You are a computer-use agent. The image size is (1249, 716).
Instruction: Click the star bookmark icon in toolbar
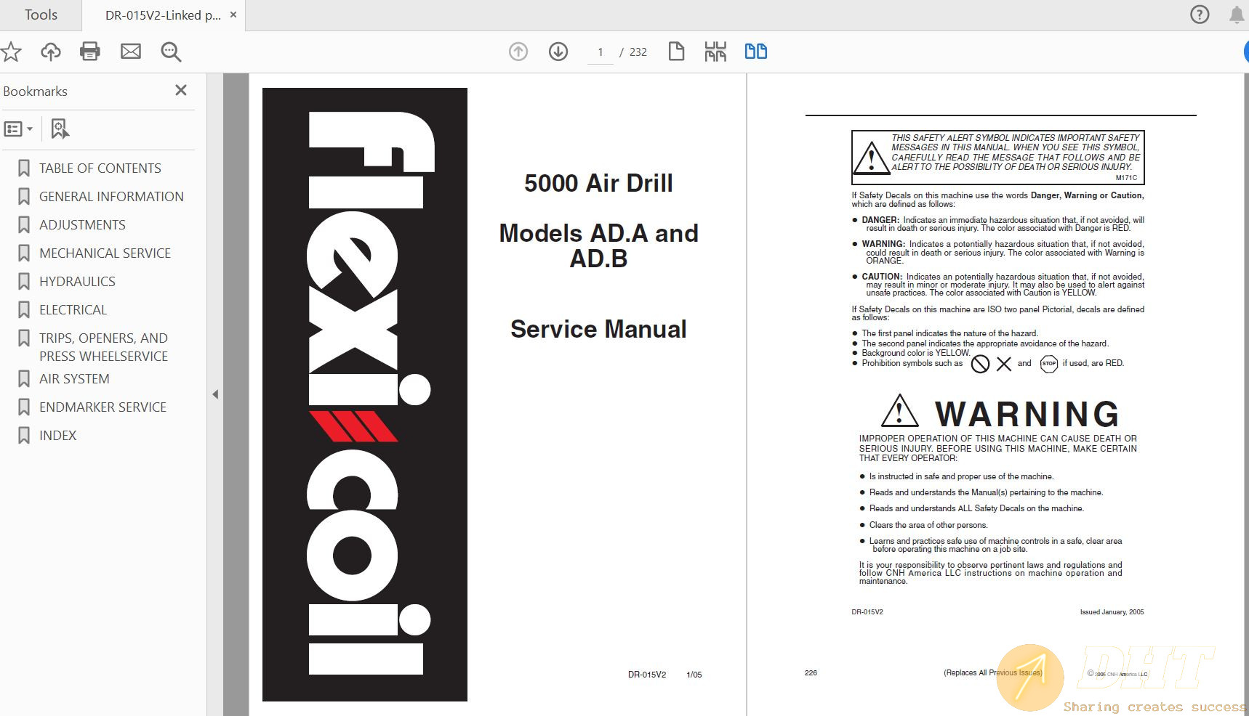click(x=11, y=52)
